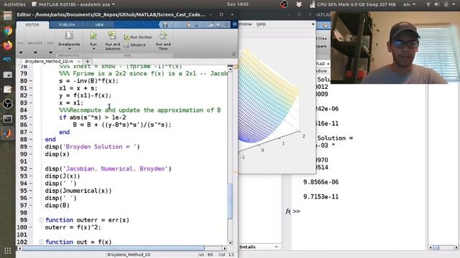Open the terminal icon in the dock
Image resolution: width=460 pixels, height=258 pixels.
(x=8, y=118)
